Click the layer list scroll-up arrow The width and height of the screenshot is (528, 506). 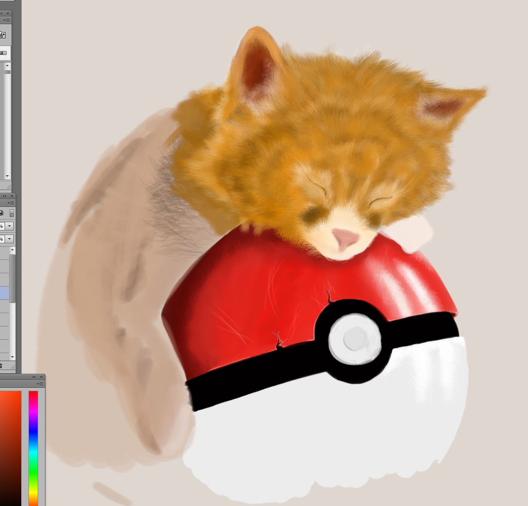tap(12, 250)
